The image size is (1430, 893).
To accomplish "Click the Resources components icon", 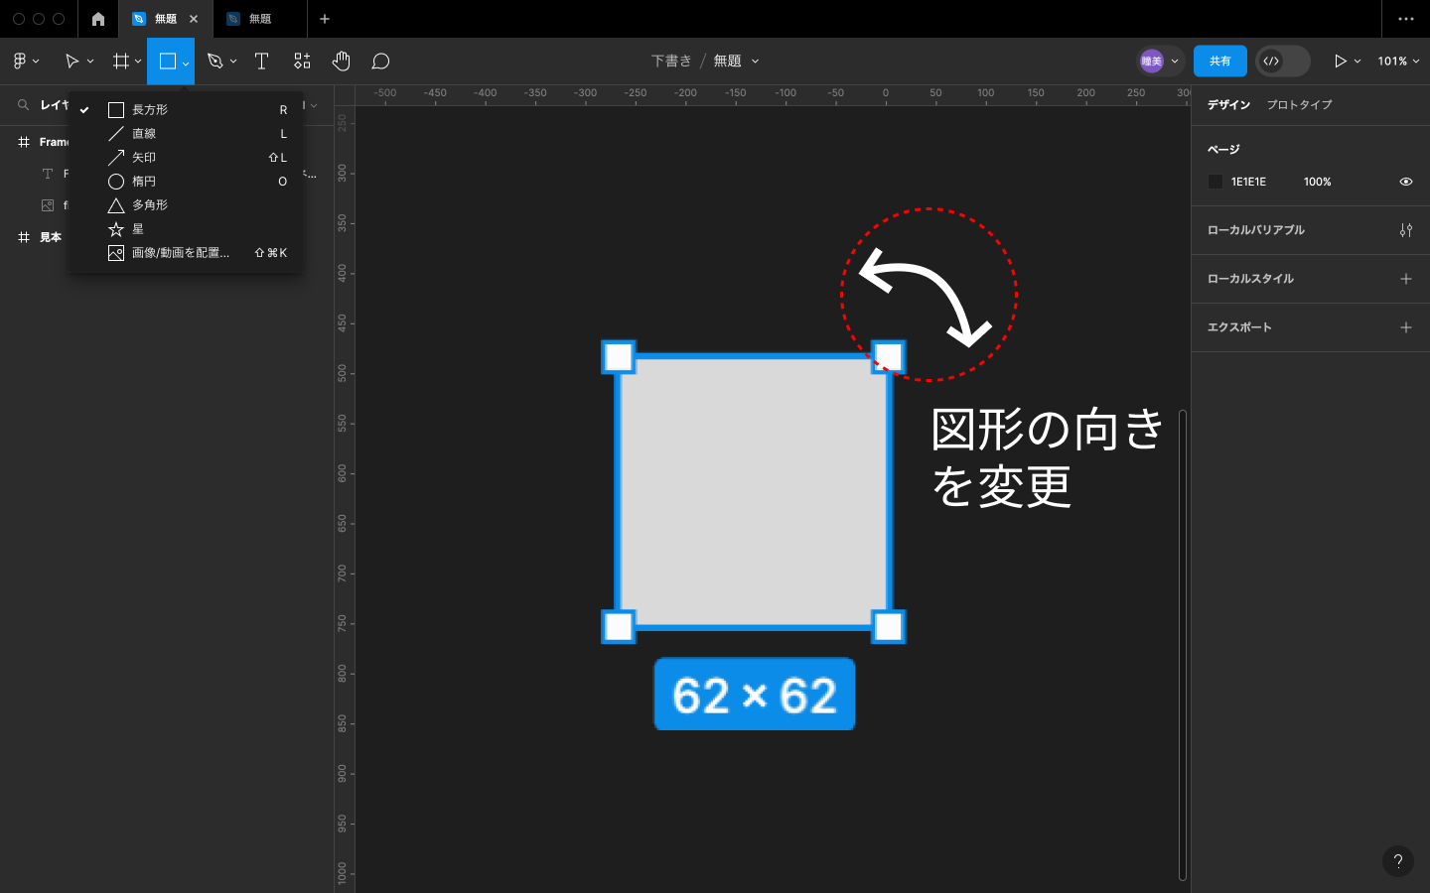I will point(302,62).
